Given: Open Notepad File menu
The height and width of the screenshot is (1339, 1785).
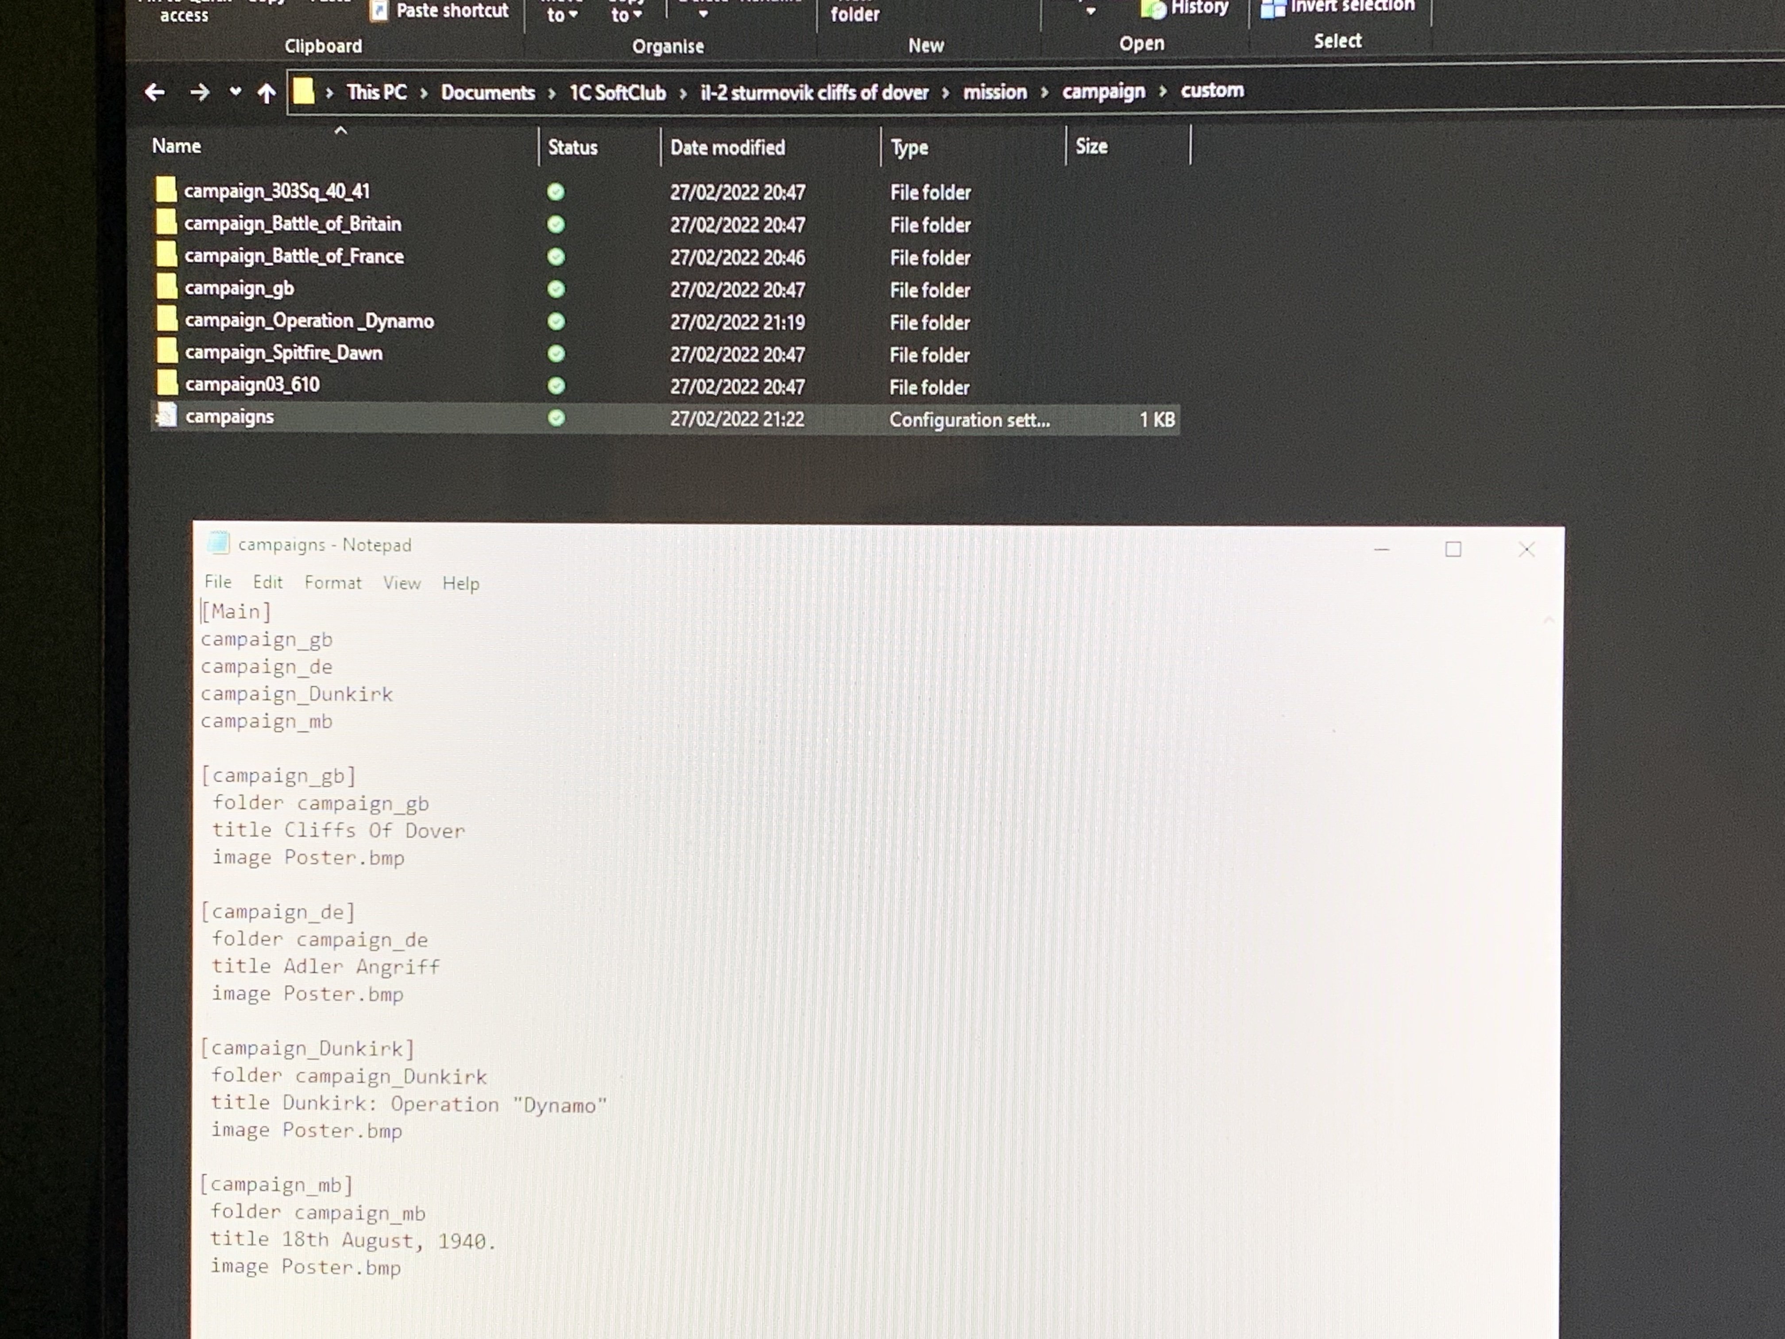Looking at the screenshot, I should coord(218,582).
